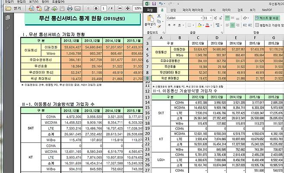Decrease the font size with the smaller 가 icon
The width and height of the screenshot is (284, 173).
point(221,18)
